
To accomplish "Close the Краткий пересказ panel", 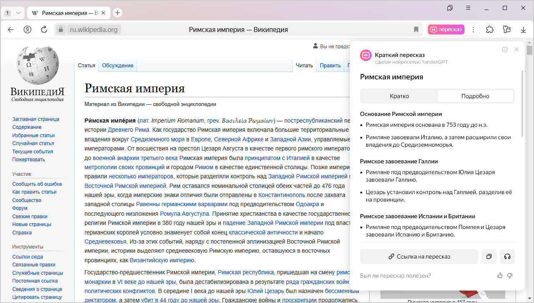I will coord(517,49).
